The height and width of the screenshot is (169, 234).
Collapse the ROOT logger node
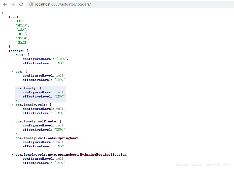(x=13, y=55)
